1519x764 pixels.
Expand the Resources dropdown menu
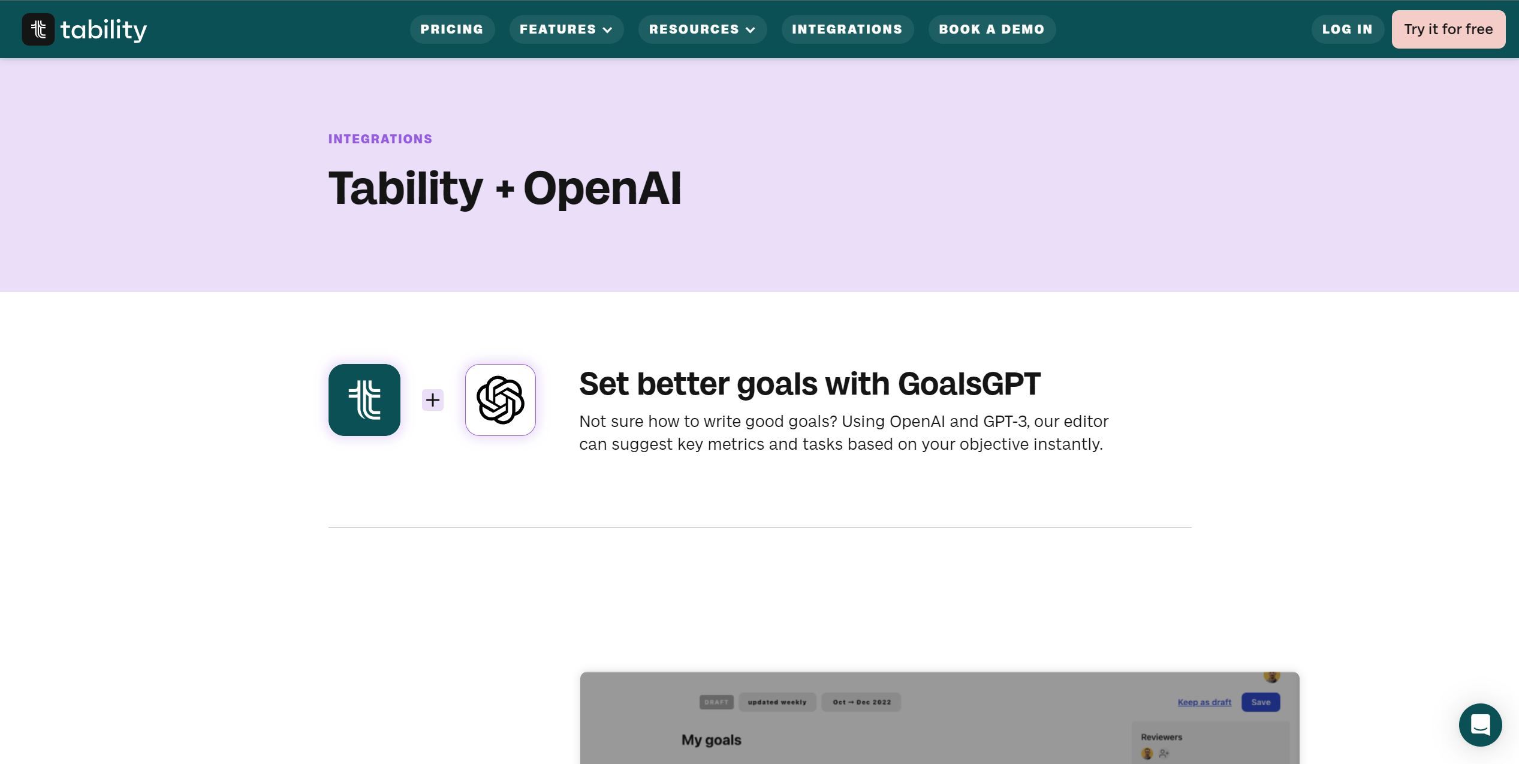pyautogui.click(x=702, y=29)
